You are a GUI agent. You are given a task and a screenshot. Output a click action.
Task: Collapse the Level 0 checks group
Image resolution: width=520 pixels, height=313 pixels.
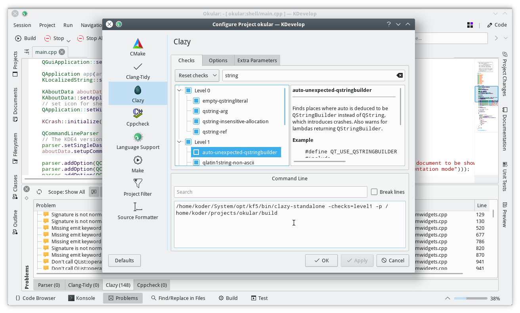pos(179,90)
